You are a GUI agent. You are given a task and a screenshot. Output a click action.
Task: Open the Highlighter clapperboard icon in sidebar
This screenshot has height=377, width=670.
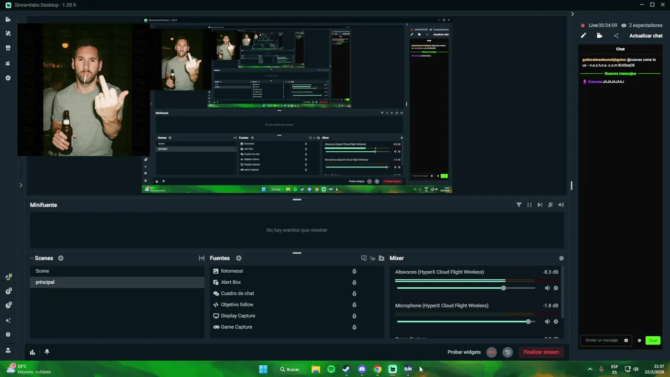pyautogui.click(x=8, y=63)
